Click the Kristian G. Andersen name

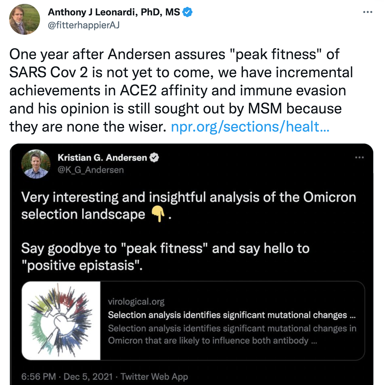coord(102,157)
